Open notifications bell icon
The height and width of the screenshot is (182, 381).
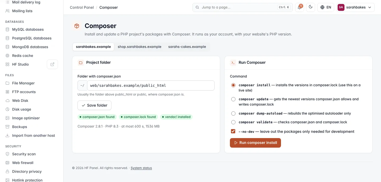300,7
